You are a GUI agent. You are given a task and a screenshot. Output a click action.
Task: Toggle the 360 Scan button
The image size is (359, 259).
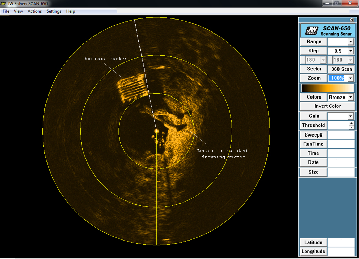341,69
